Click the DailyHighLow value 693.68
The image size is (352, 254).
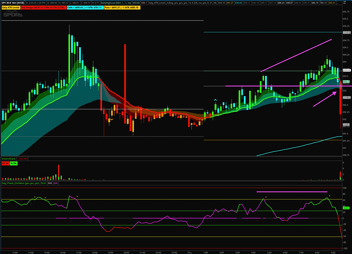(x=136, y=3)
